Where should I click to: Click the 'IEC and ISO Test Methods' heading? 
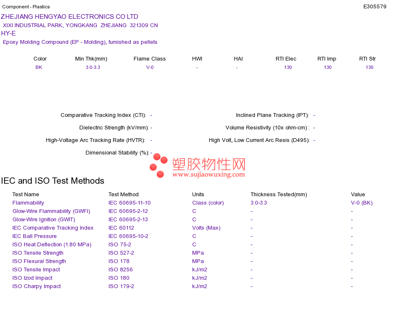53,181
